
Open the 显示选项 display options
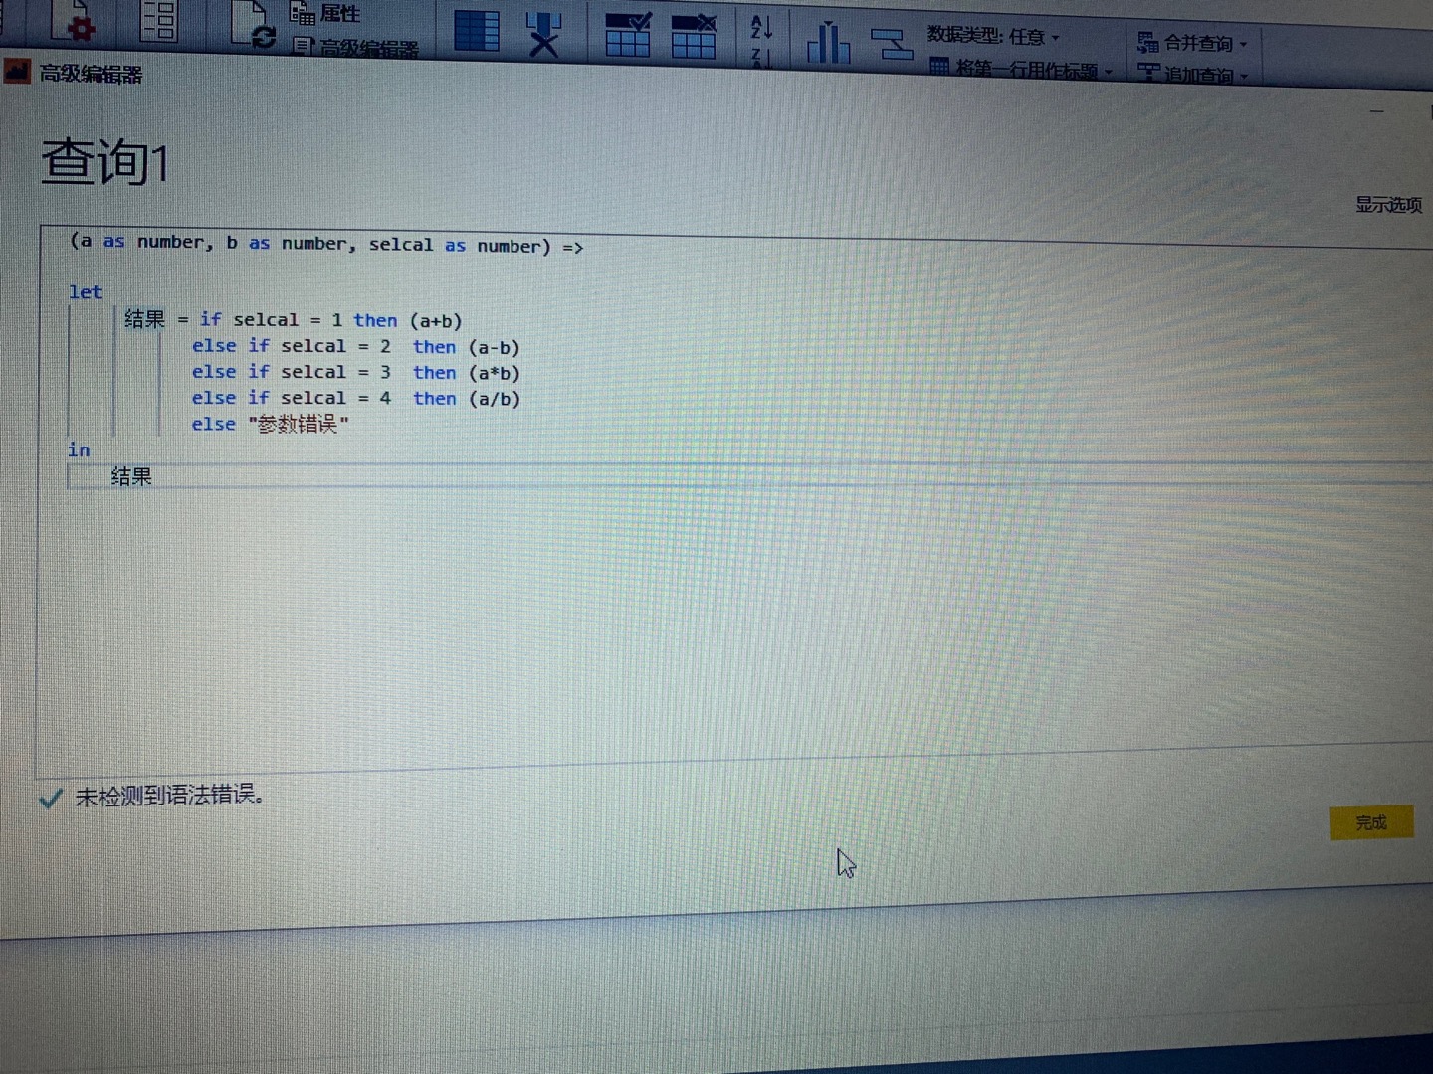1388,205
